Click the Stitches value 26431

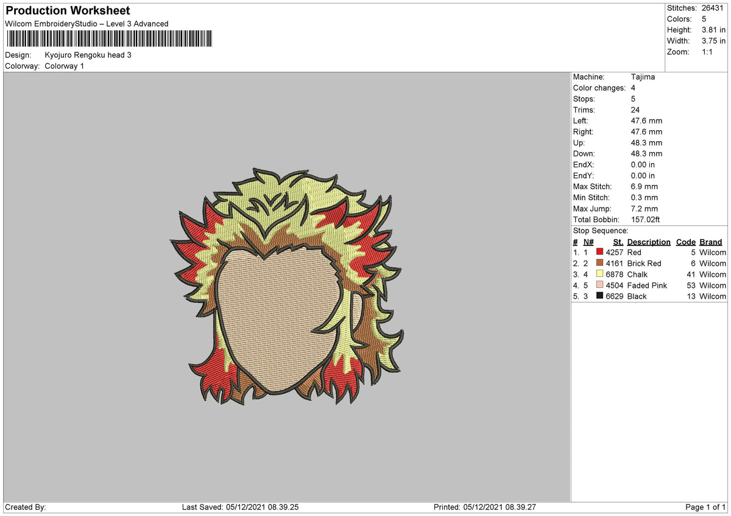(x=713, y=8)
